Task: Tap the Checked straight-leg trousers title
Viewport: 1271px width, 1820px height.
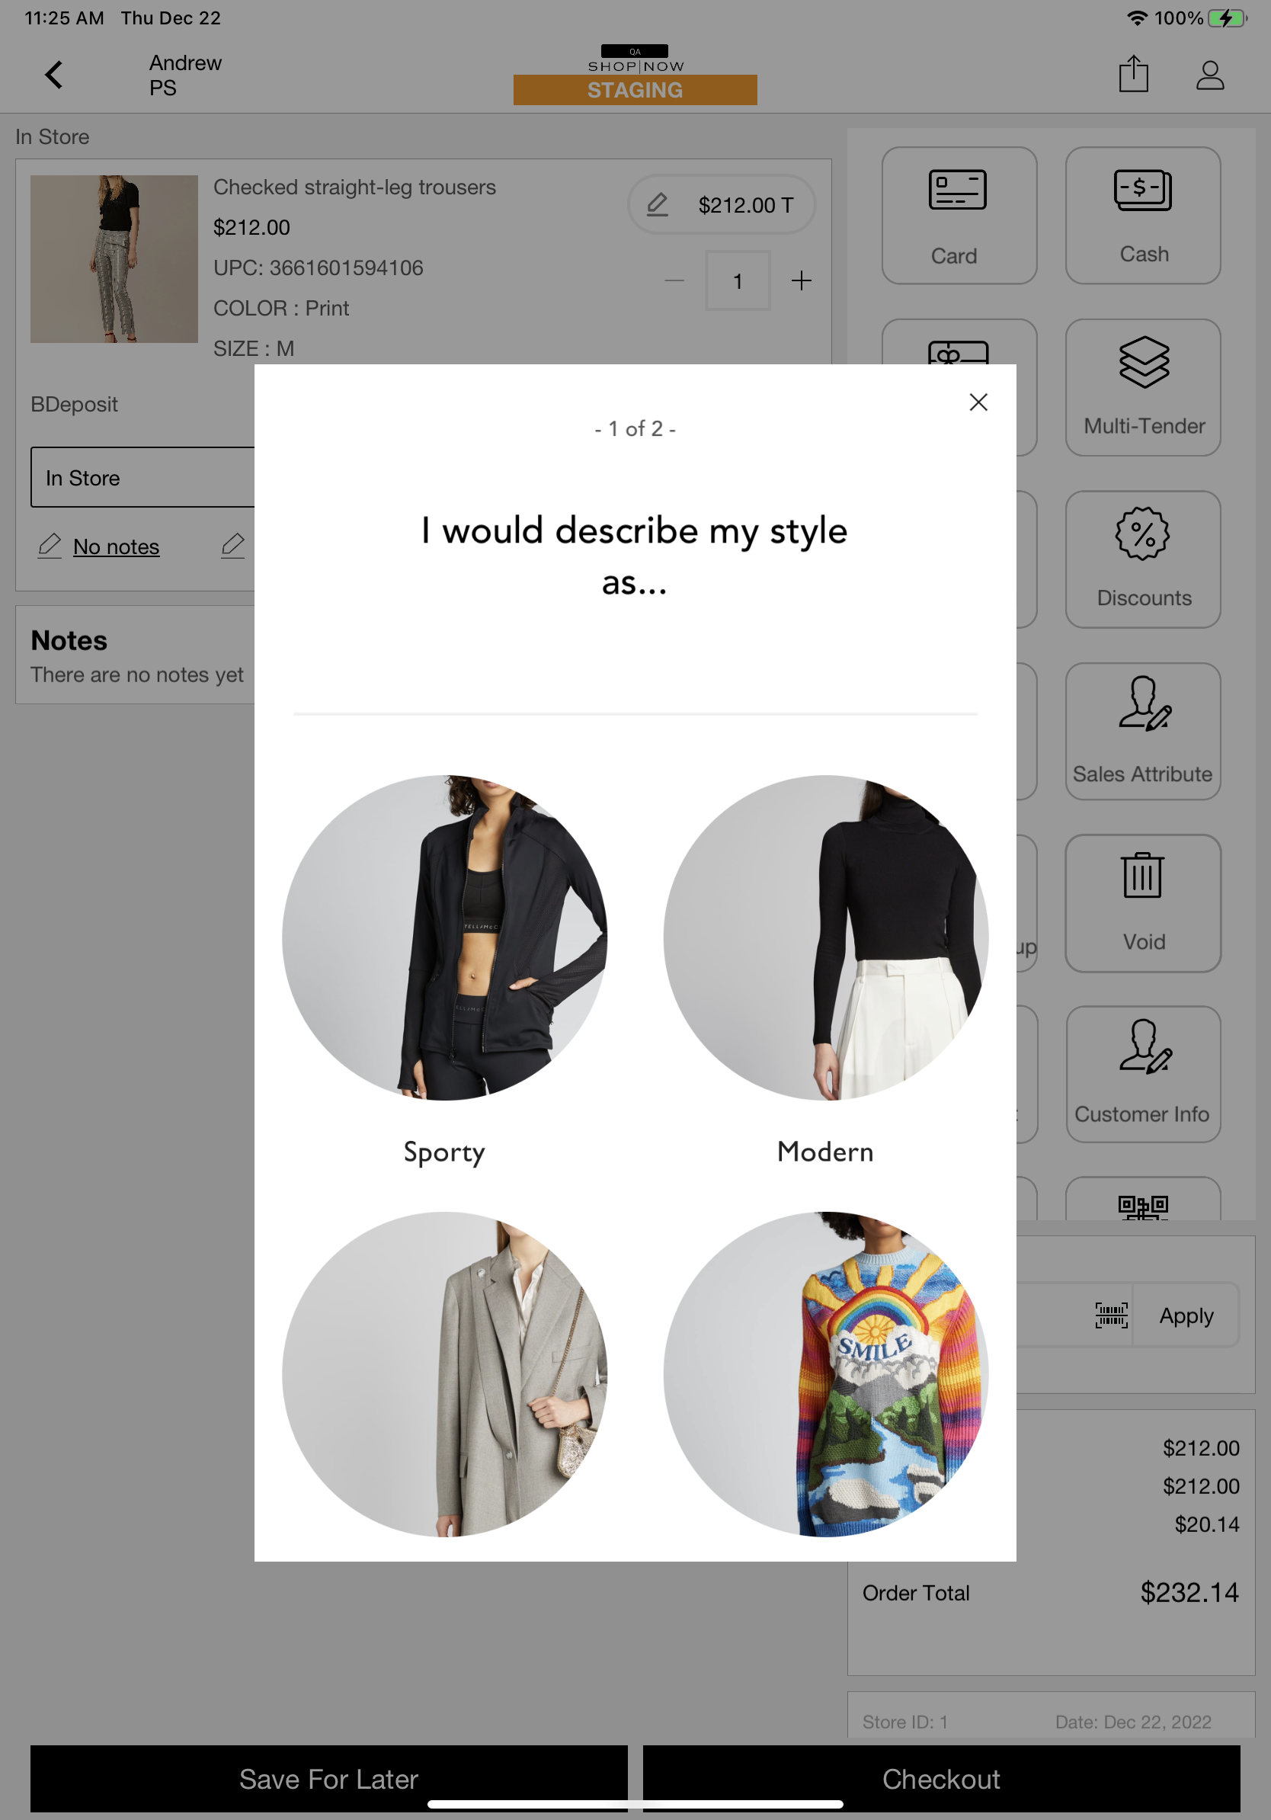Action: pyautogui.click(x=354, y=187)
